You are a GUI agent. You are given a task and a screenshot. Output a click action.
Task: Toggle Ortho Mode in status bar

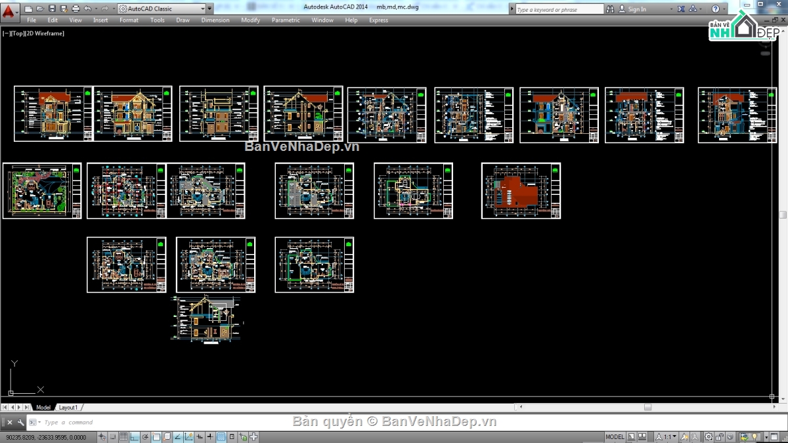pyautogui.click(x=135, y=437)
